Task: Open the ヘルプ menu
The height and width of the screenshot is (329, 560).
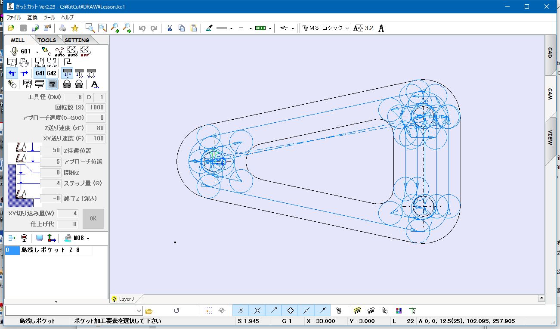Action: point(67,18)
